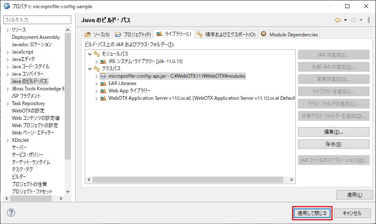Click the help question mark icon
The image size is (376, 224).
11,213
